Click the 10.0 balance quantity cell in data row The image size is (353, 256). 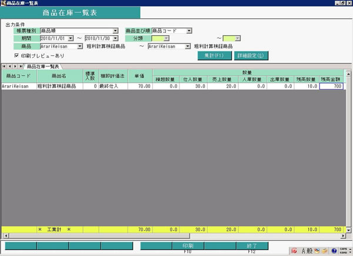307,86
